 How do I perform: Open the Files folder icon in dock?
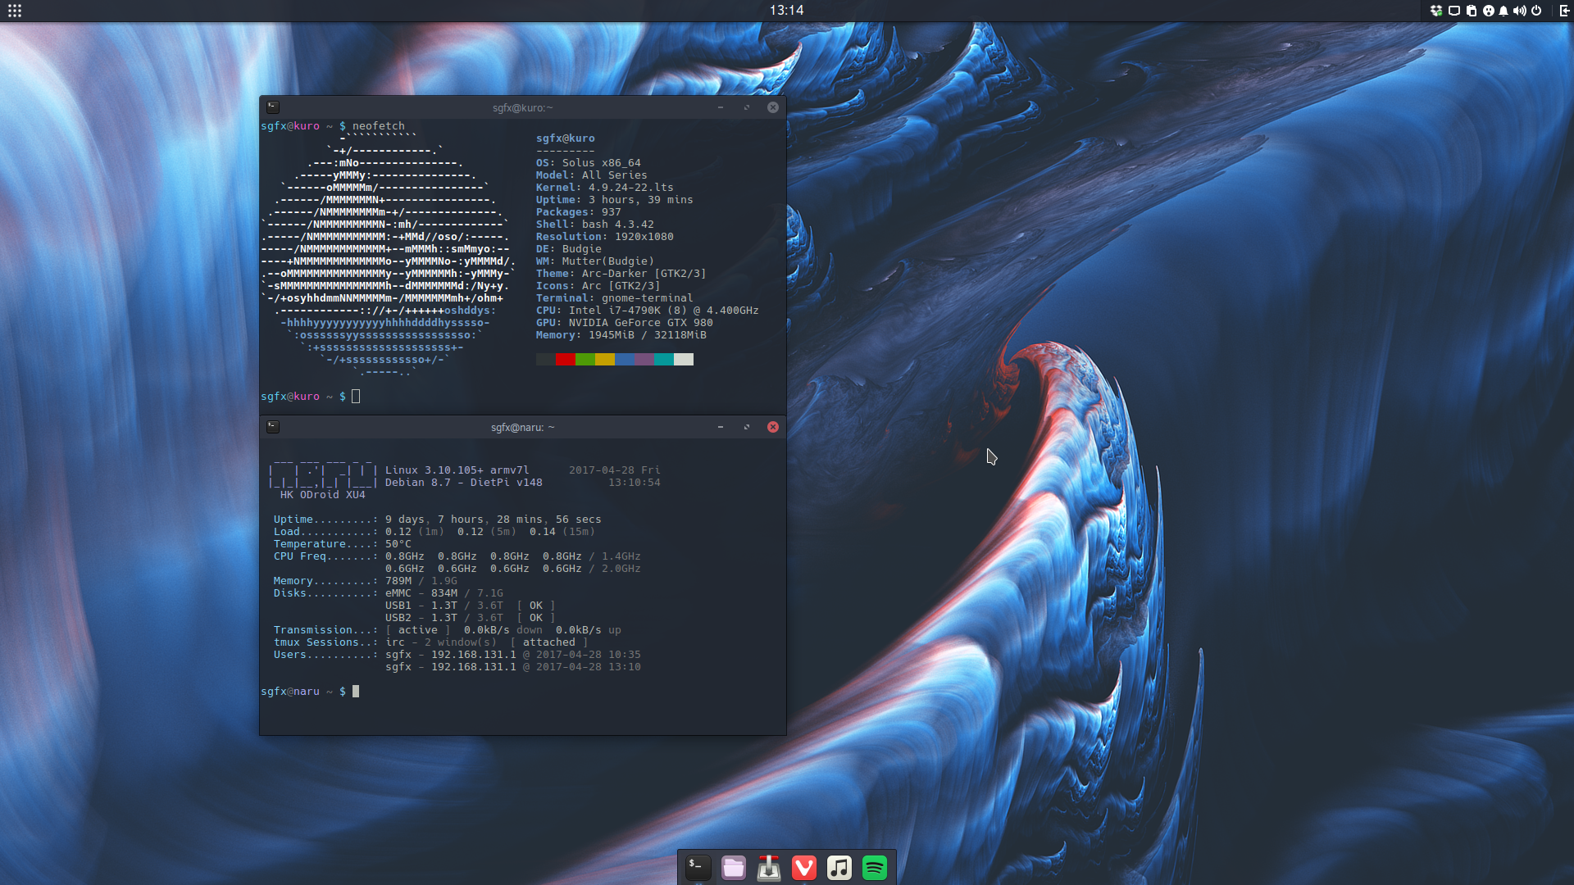[734, 867]
